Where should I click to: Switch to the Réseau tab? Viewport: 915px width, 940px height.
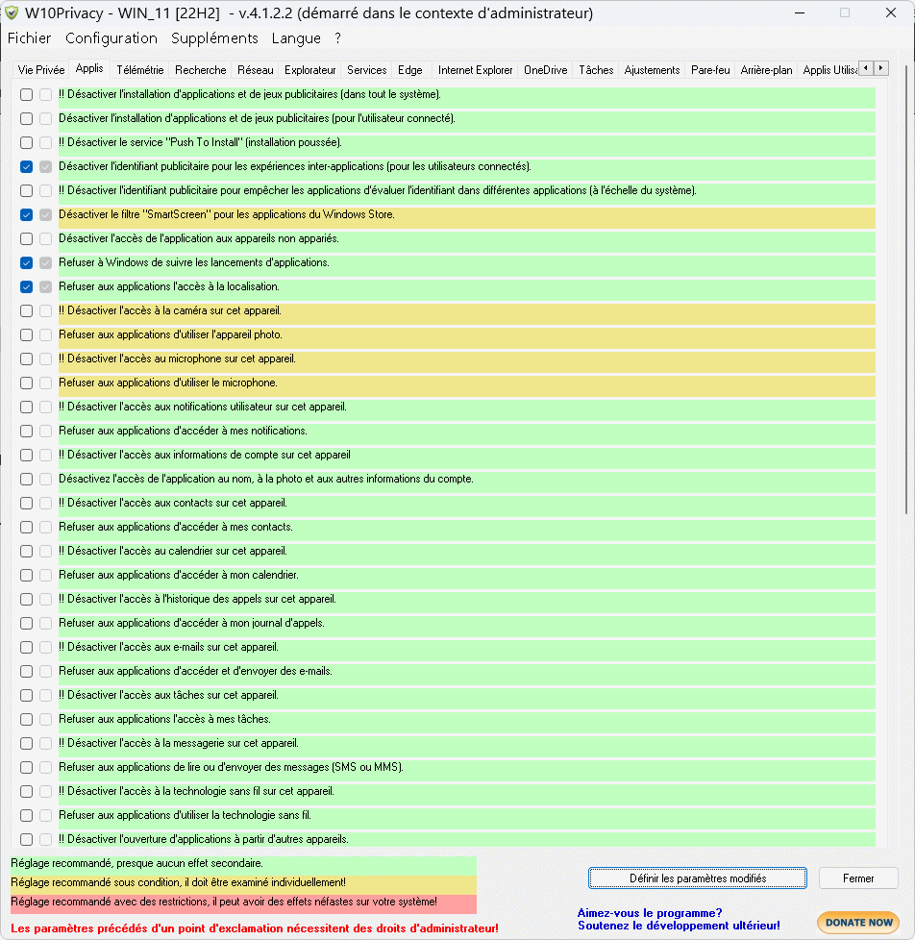point(255,70)
